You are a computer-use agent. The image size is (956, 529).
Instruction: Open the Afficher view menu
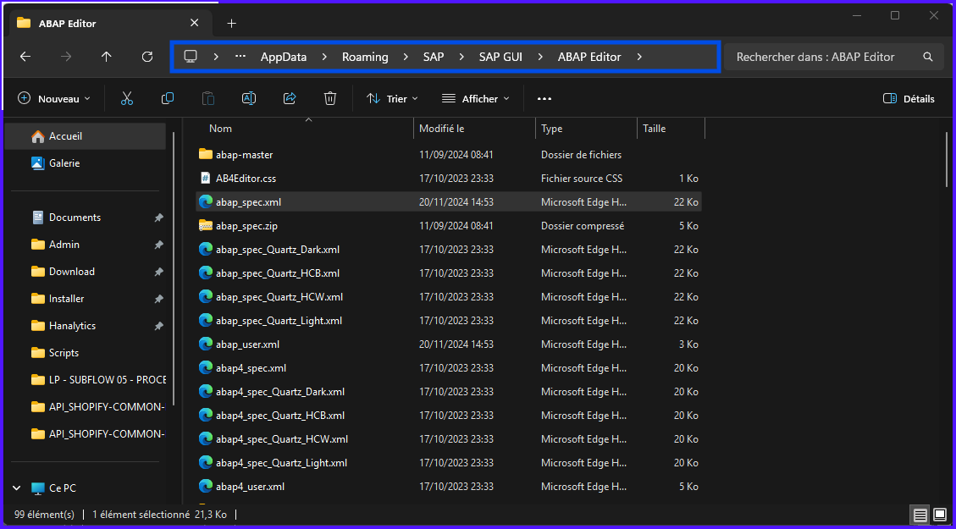click(476, 99)
